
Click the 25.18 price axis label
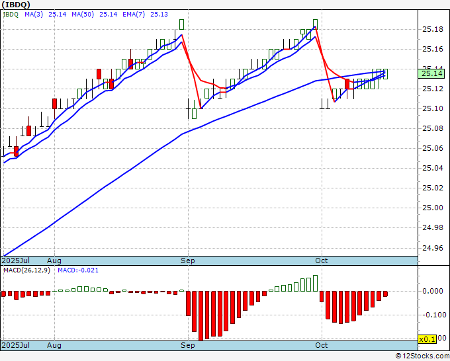click(433, 29)
